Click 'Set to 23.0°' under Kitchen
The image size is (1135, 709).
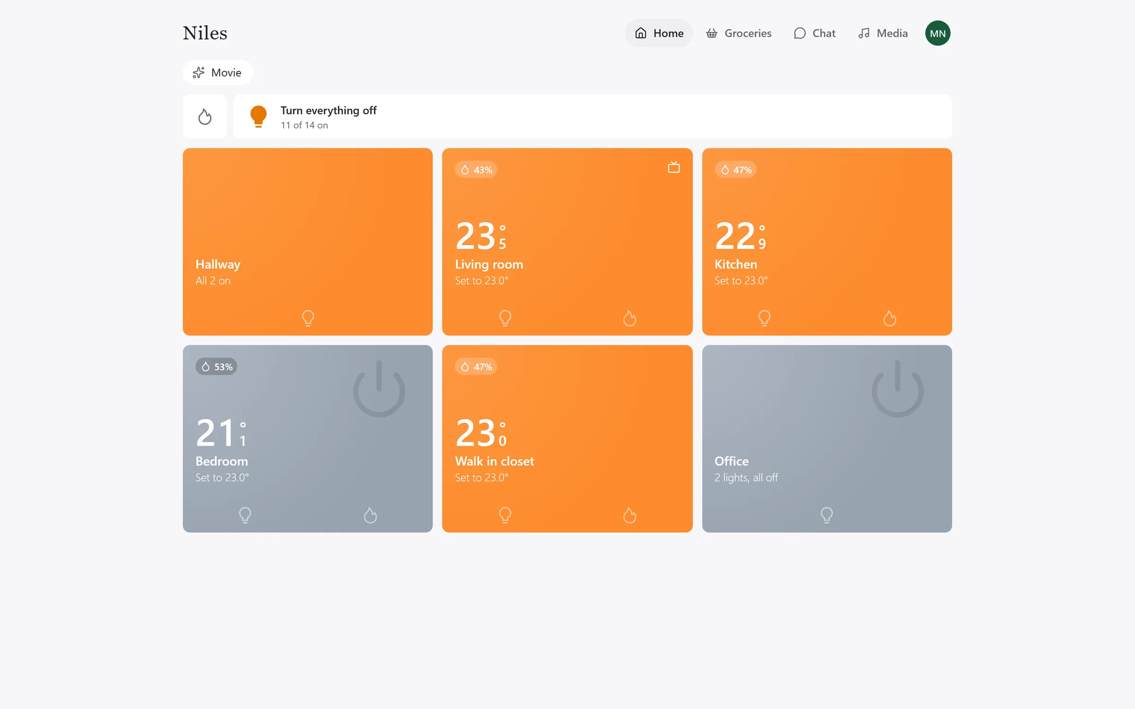pos(741,281)
